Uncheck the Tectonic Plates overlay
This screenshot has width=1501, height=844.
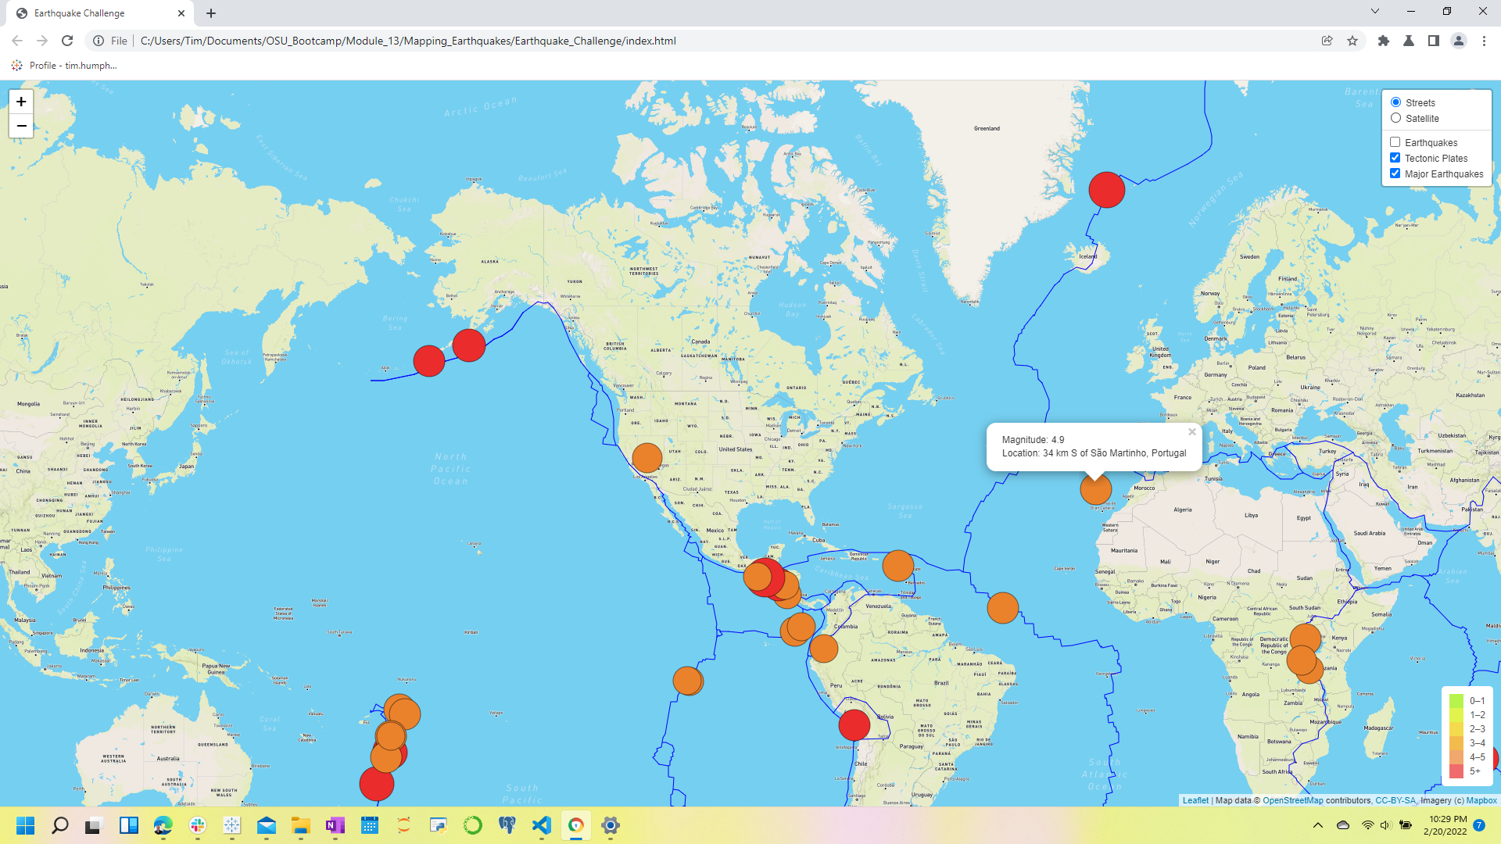pos(1395,158)
